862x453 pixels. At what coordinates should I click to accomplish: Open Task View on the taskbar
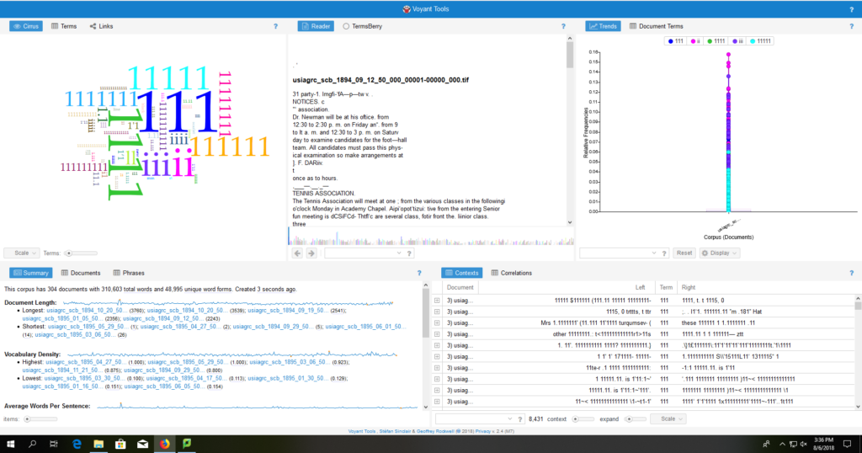pos(54,445)
